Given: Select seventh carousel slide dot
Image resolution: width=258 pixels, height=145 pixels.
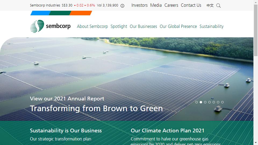Looking at the screenshot, I should click(222, 102).
